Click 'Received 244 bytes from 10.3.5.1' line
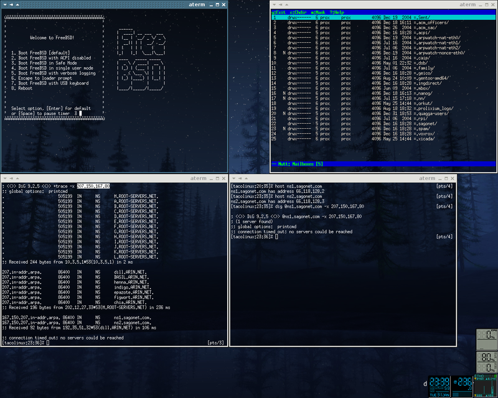This screenshot has height=398, width=498. tap(67, 262)
